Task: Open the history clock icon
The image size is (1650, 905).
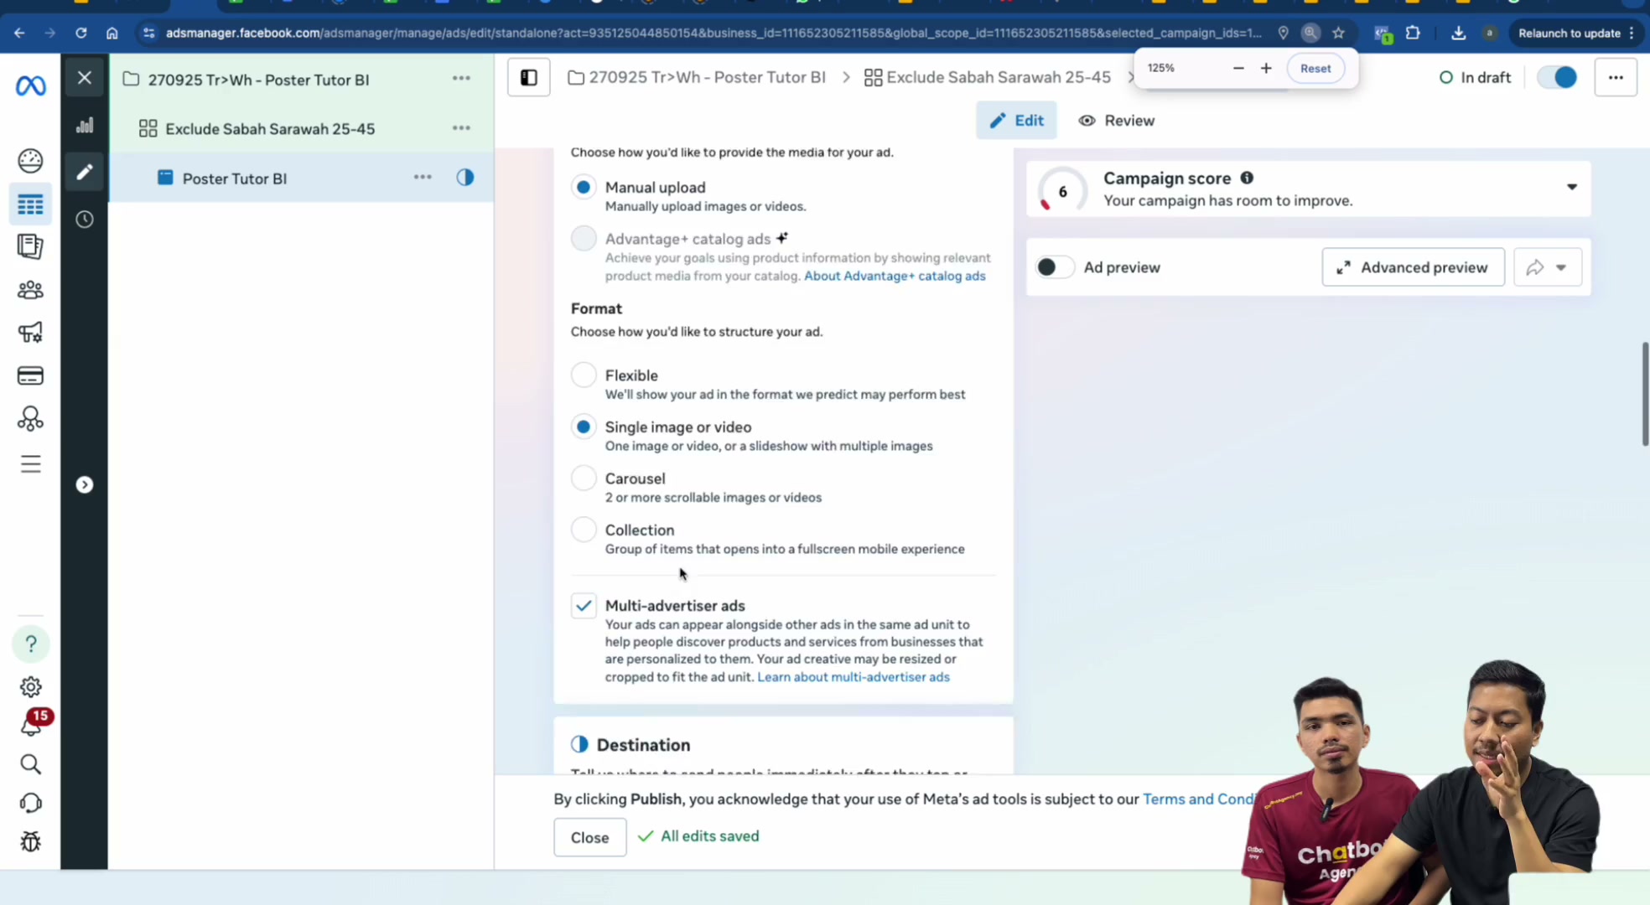Action: 85,220
